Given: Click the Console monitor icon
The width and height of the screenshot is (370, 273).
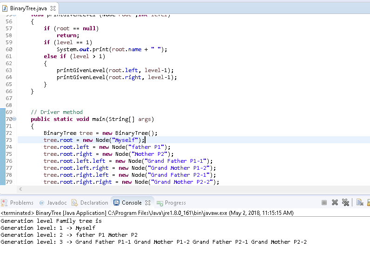Looking at the screenshot, I should click(x=116, y=203).
